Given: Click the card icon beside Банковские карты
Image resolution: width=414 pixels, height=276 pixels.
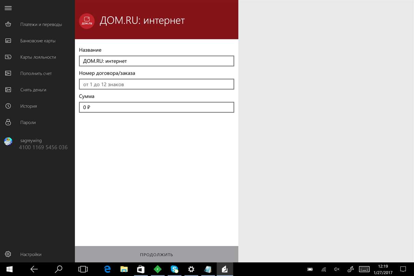Looking at the screenshot, I should [x=8, y=41].
